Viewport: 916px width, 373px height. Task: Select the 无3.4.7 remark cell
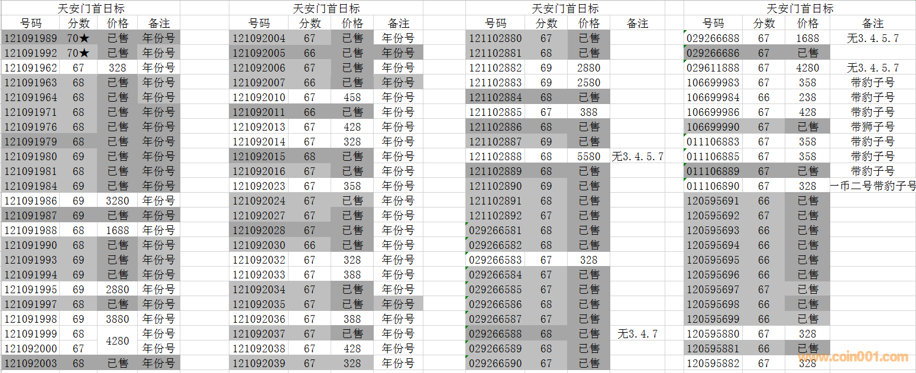pos(637,334)
